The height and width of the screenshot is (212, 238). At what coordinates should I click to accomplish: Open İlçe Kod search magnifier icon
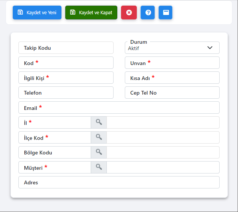click(99, 137)
